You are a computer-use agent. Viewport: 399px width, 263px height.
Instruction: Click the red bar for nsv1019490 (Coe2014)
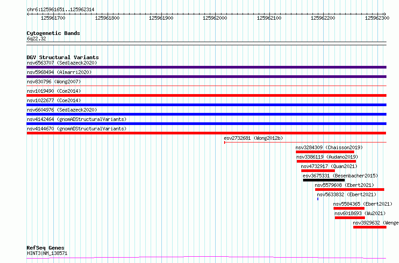coord(206,95)
